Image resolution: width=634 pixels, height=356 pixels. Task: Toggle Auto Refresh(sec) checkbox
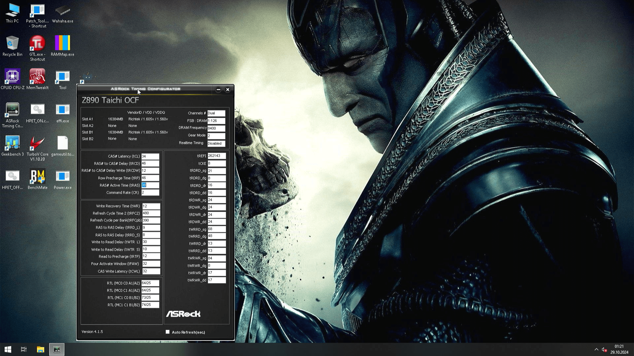point(167,332)
